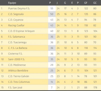
Task: Click the C.D. Tsacianiegu team name
Action: pyautogui.click(x=17, y=42)
